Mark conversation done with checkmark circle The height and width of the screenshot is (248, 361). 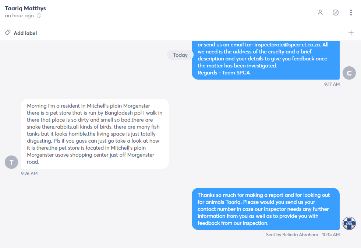(x=336, y=13)
